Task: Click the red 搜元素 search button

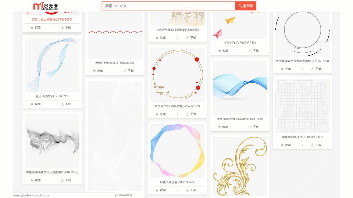Action: point(246,6)
